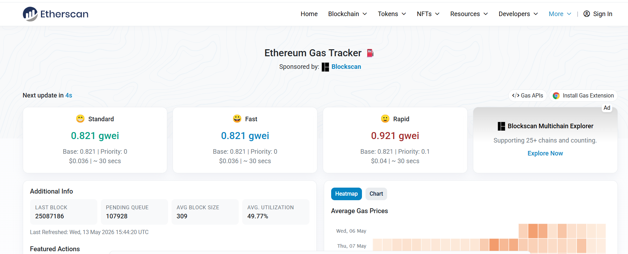The width and height of the screenshot is (628, 254).
Task: Click the Fast 0.821 gwei value
Action: [245, 136]
